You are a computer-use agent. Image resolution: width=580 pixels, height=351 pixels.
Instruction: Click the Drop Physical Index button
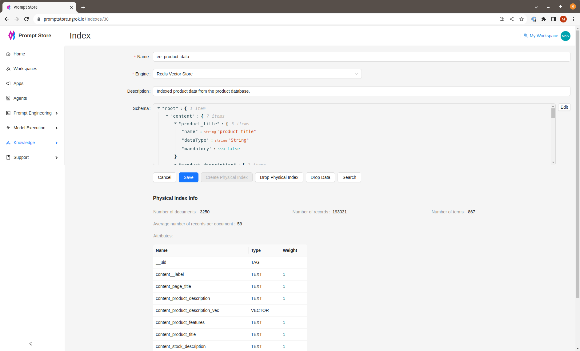(279, 177)
